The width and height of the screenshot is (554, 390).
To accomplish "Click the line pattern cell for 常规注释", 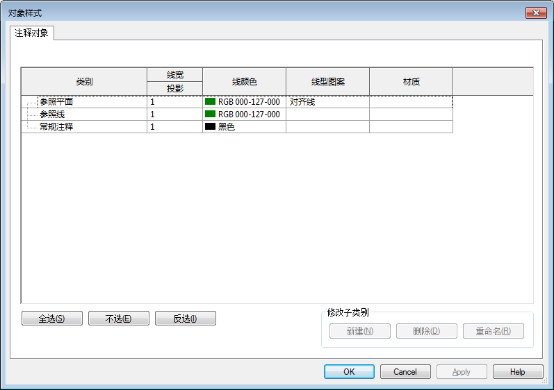I will 327,126.
